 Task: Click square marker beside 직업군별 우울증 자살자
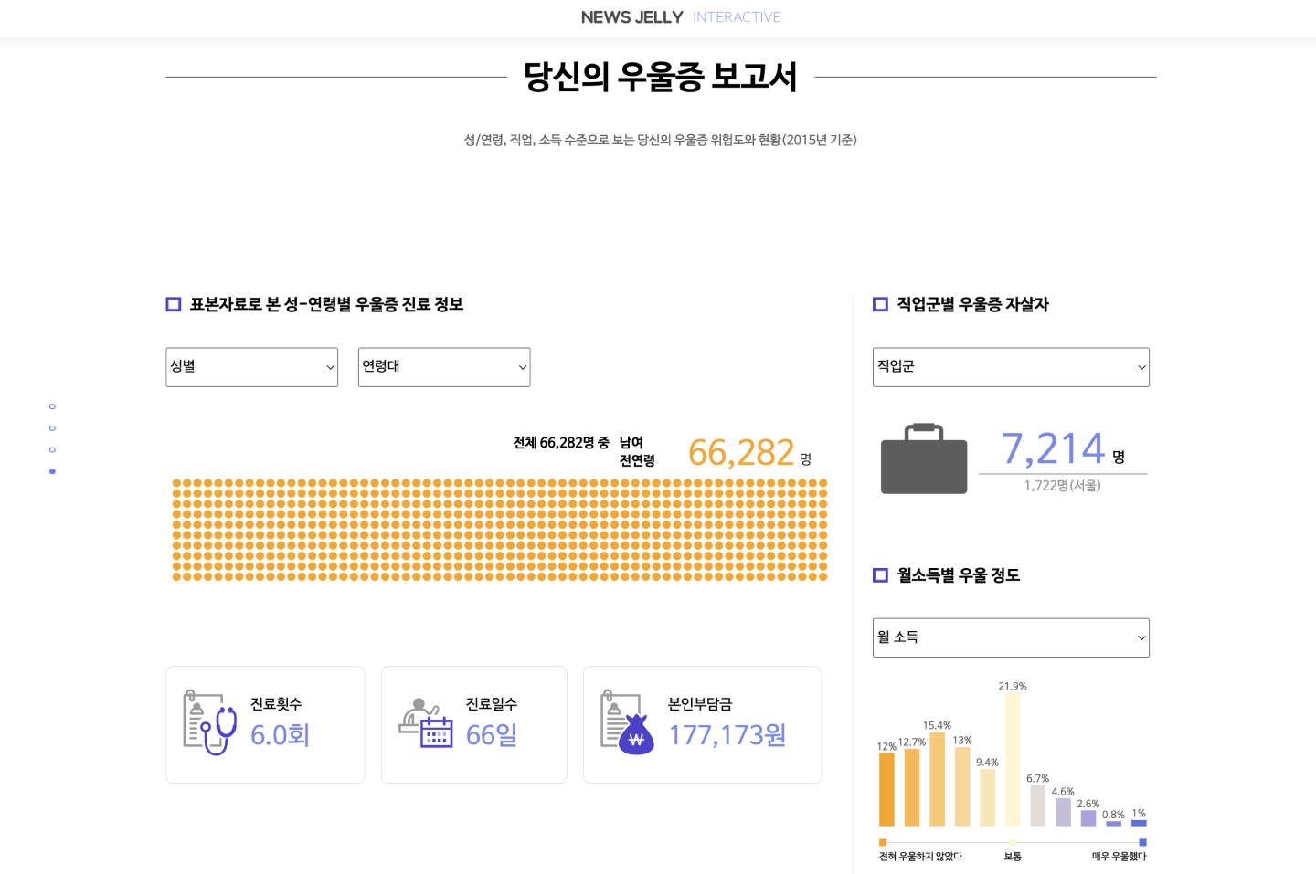coord(880,304)
